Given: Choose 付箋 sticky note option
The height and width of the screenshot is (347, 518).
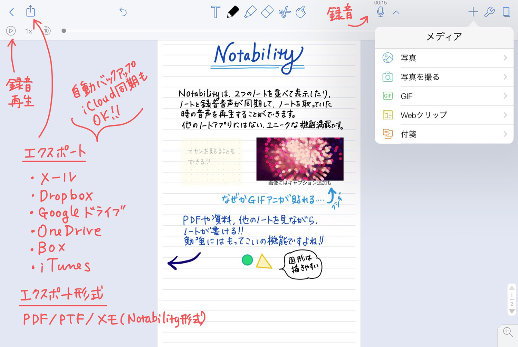Looking at the screenshot, I should click(444, 134).
